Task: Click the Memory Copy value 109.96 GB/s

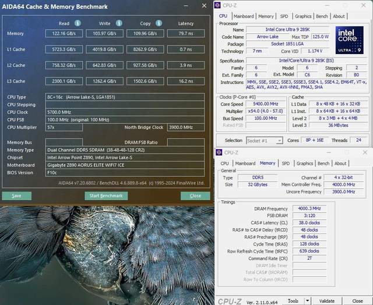Action: pyautogui.click(x=145, y=34)
